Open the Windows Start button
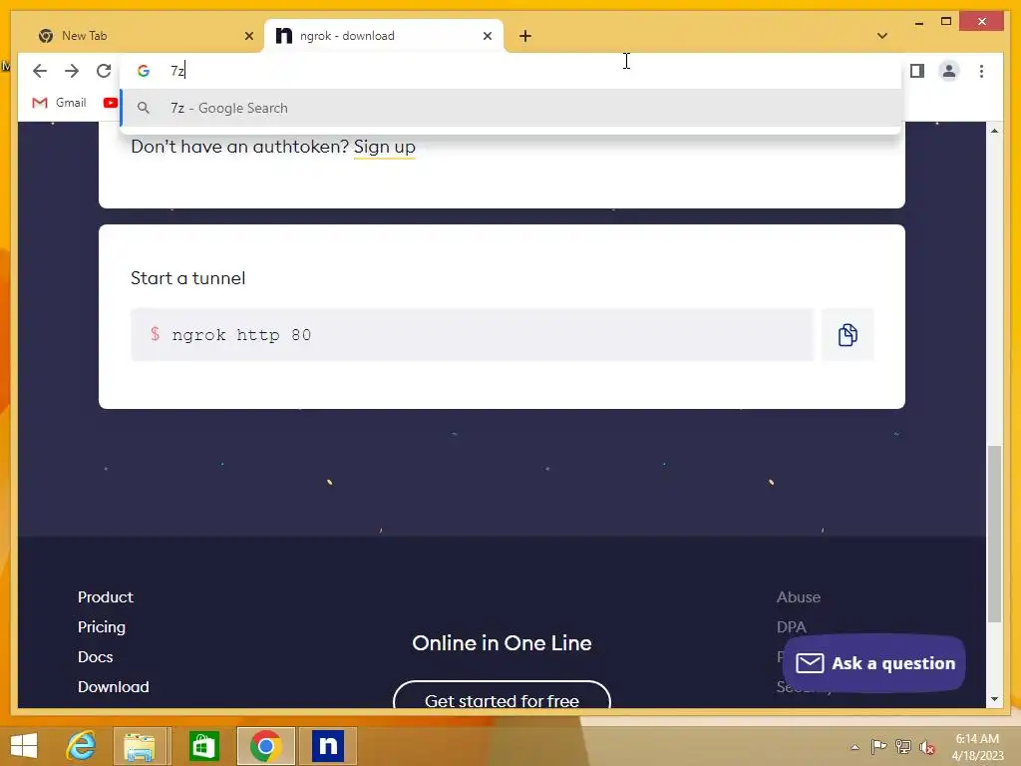This screenshot has height=766, width=1021. click(x=24, y=746)
